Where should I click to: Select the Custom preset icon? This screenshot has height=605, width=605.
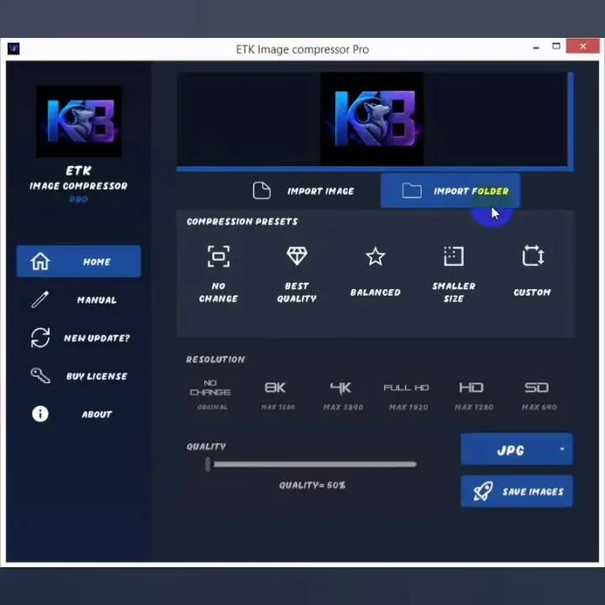tap(533, 255)
